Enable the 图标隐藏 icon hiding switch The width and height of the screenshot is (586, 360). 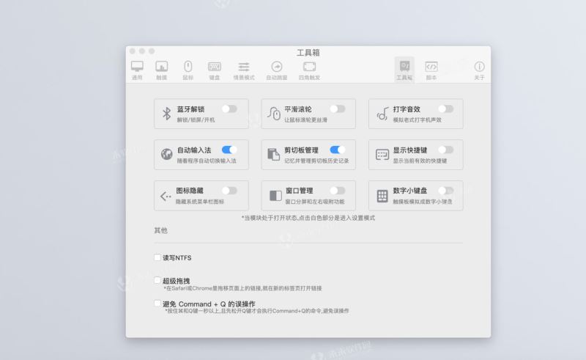click(x=229, y=191)
